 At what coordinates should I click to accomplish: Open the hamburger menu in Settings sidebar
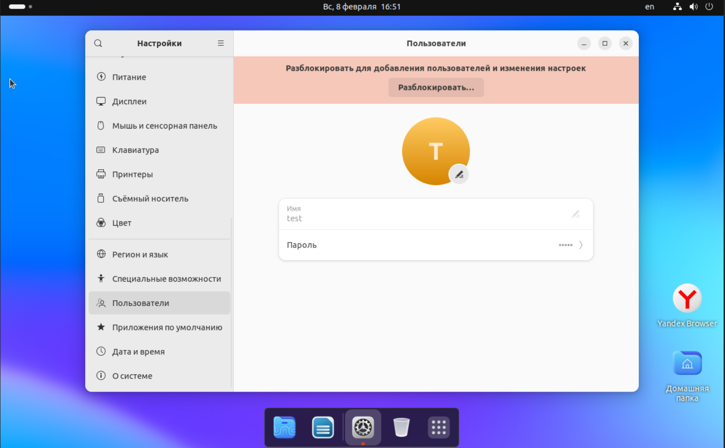(x=220, y=44)
